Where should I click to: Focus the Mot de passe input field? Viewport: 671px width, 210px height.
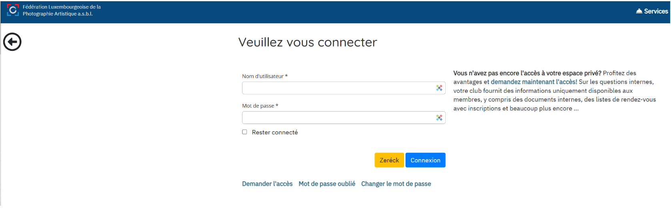tap(338, 118)
